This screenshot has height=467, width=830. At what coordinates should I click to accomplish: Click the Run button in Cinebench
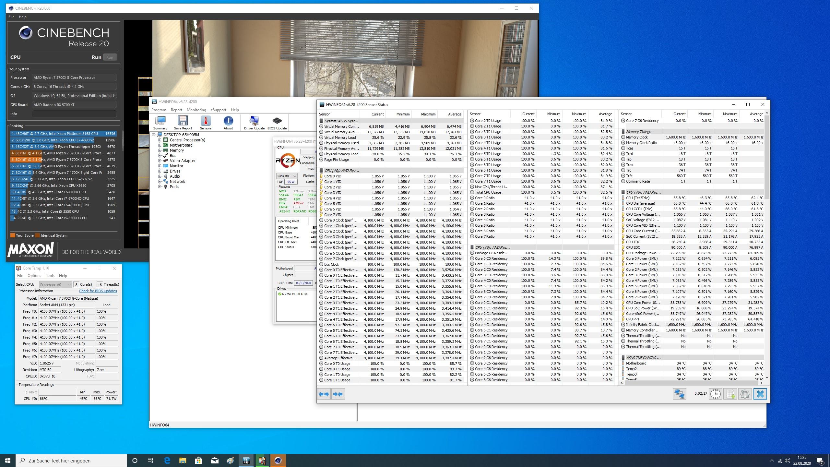110,57
